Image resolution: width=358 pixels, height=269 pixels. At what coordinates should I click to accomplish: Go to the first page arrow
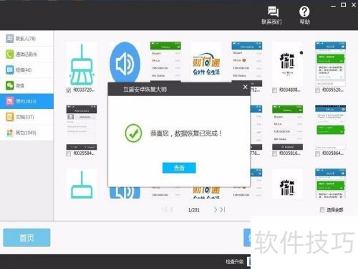coord(164,209)
